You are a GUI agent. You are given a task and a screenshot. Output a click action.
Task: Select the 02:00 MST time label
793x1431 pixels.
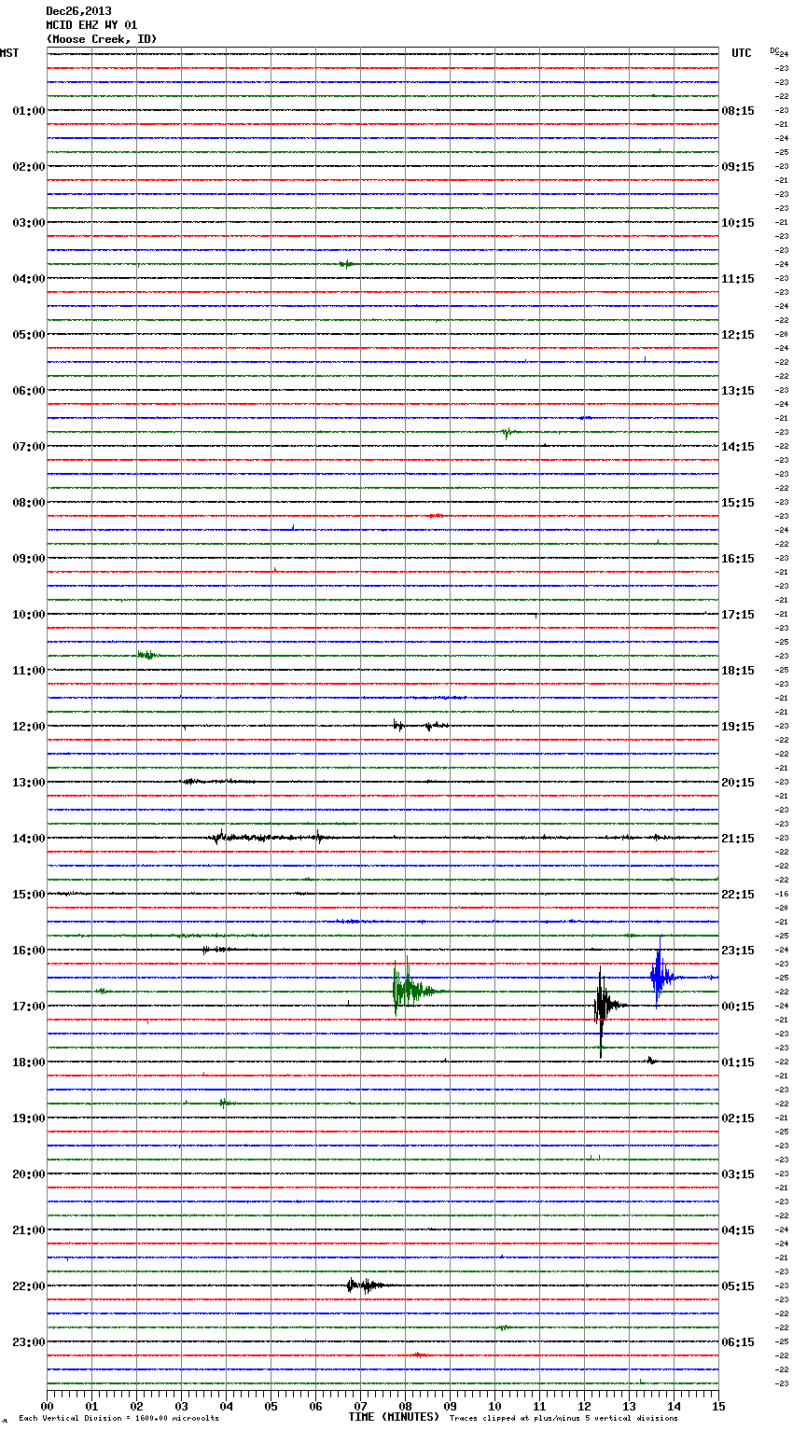click(28, 167)
